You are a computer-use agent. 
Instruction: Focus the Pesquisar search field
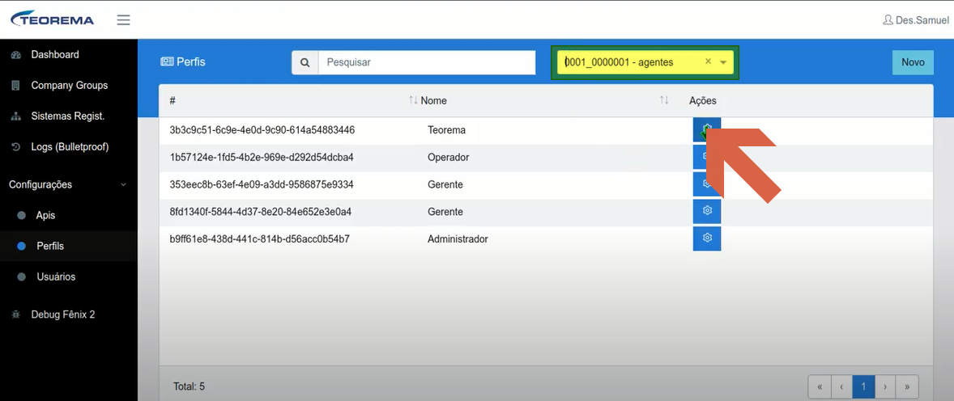[427, 62]
